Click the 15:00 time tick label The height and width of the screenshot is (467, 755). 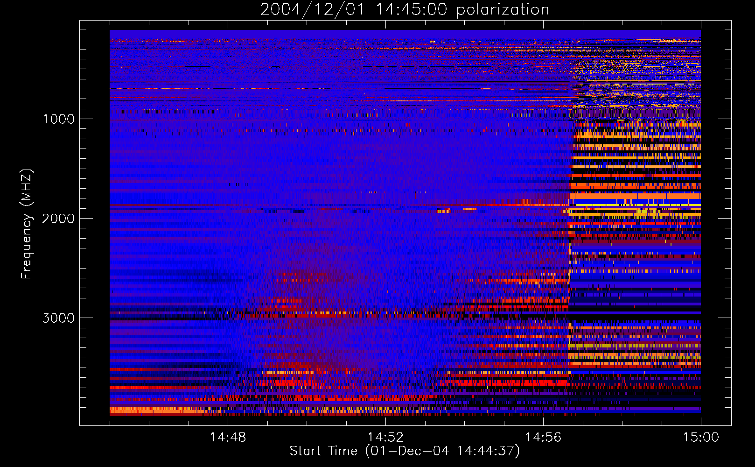click(701, 438)
